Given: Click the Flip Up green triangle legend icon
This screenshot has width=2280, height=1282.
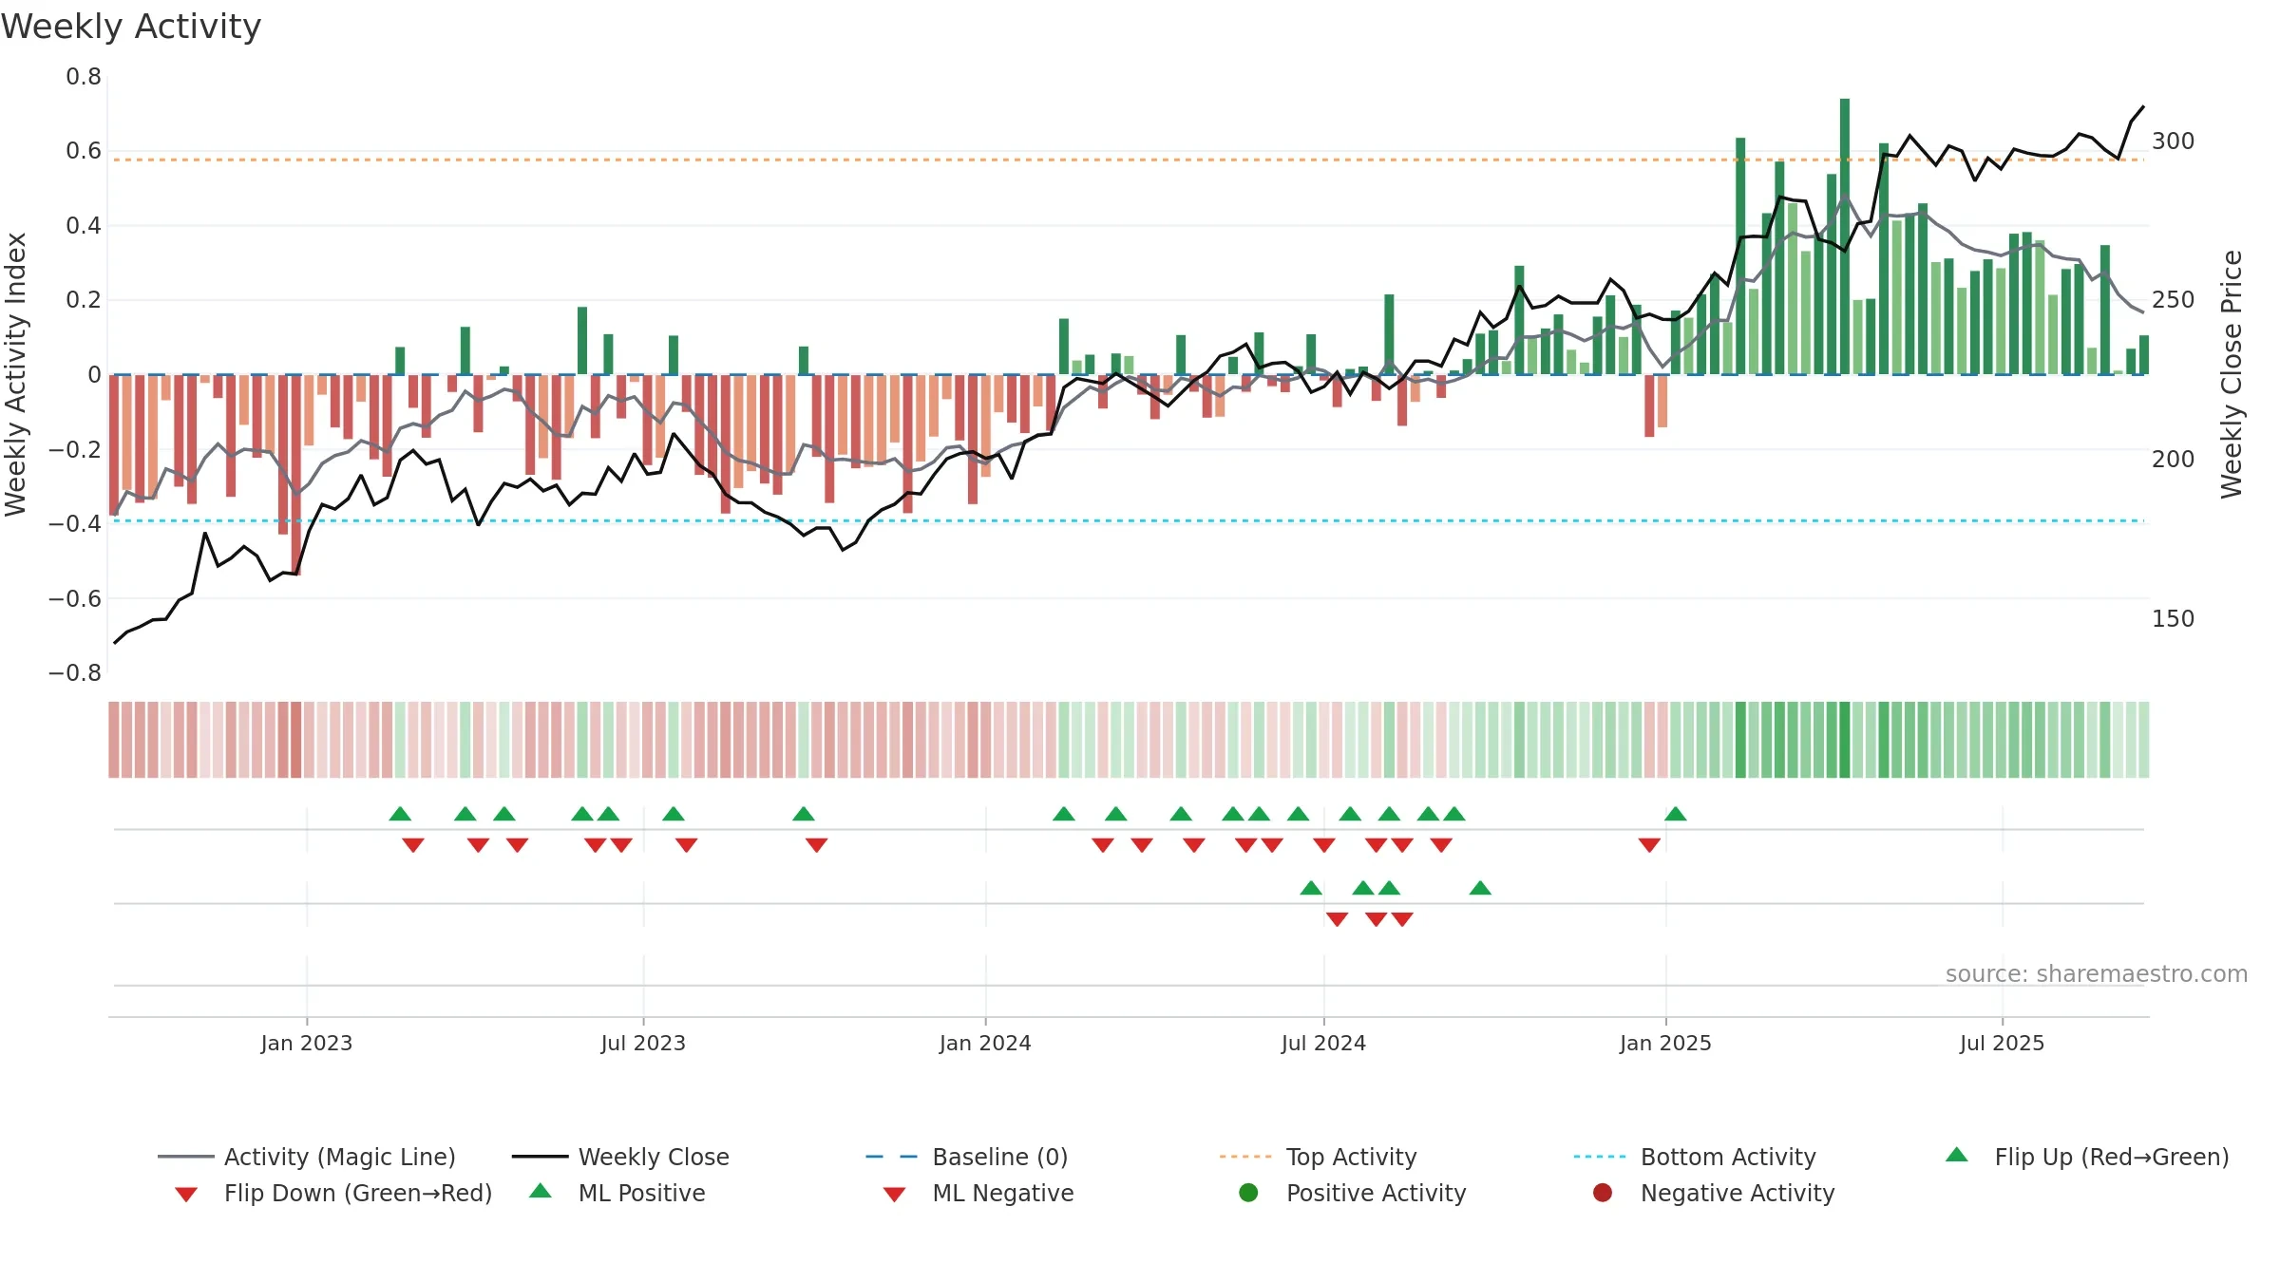Looking at the screenshot, I should pyautogui.click(x=1957, y=1155).
